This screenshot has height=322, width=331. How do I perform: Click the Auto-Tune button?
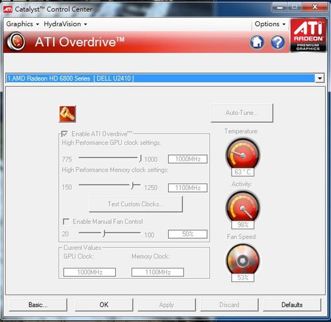click(242, 113)
